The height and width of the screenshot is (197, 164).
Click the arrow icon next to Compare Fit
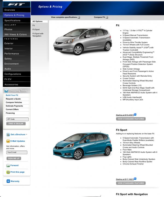coord(107,17)
